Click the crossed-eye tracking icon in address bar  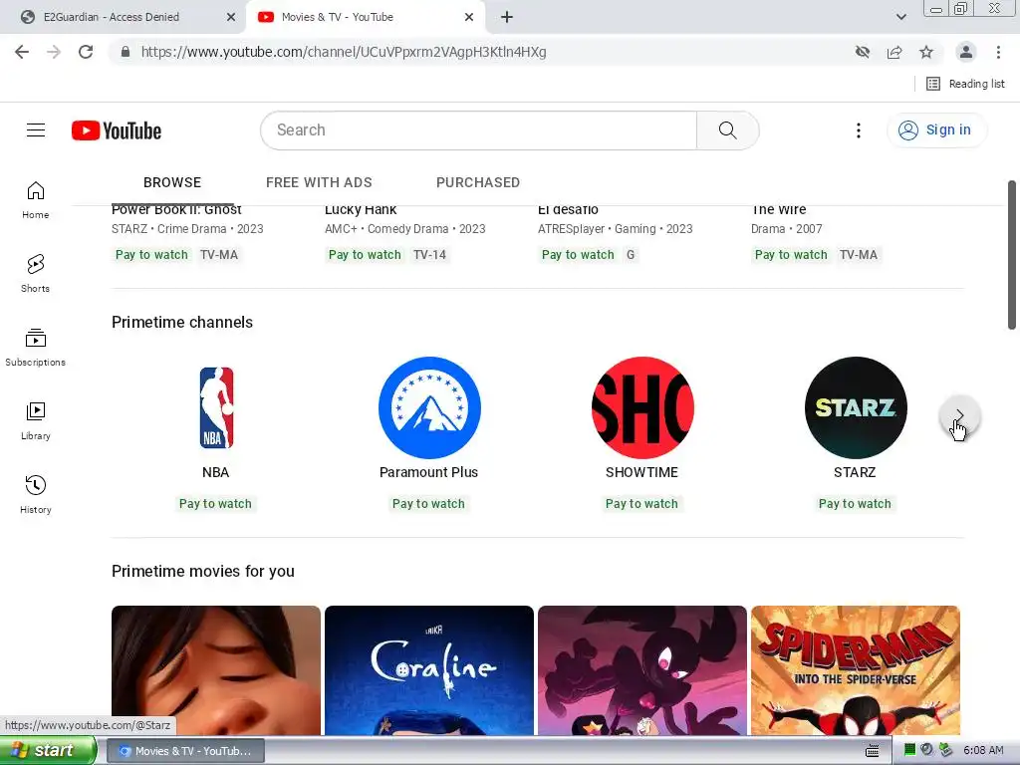863,52
